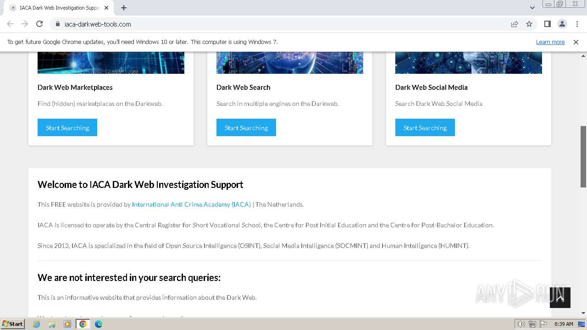This screenshot has height=330, width=587.
Task: Click the address bar URL
Action: (x=98, y=24)
